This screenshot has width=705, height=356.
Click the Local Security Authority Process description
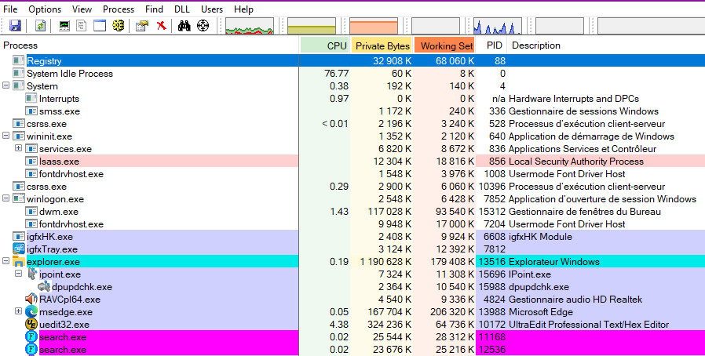[x=576, y=162]
